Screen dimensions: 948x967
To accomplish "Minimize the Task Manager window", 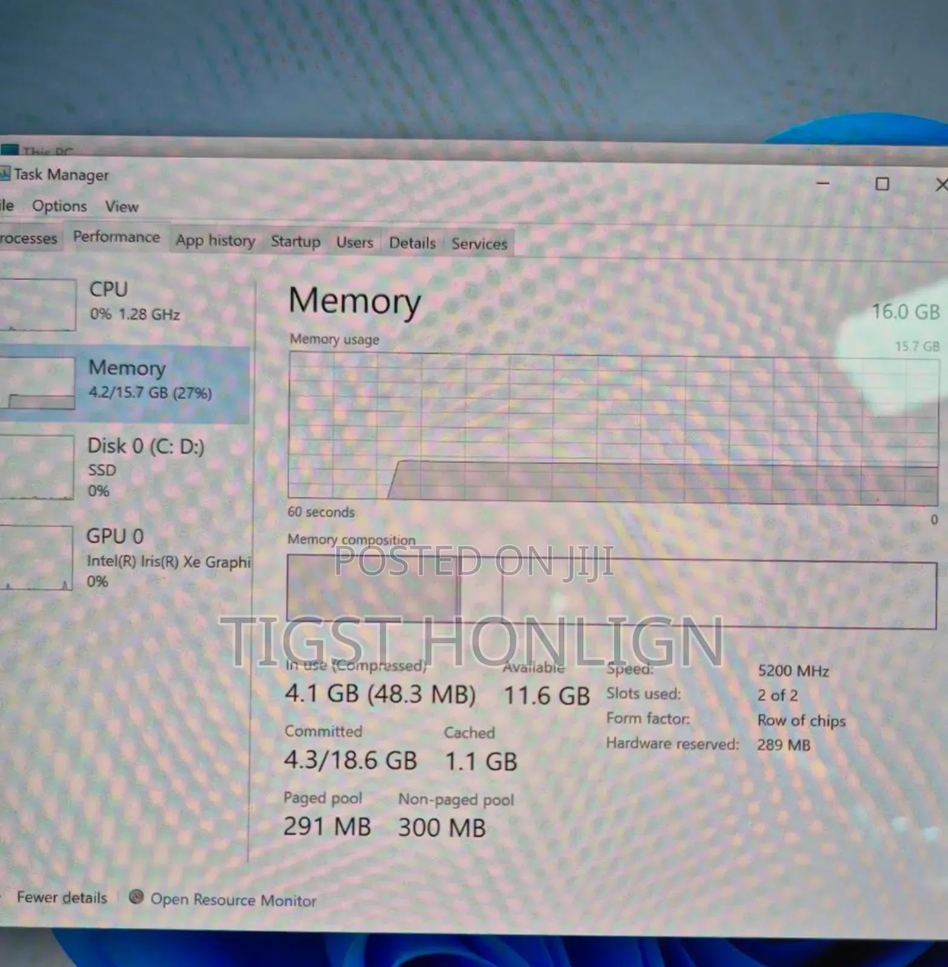I will pos(823,183).
